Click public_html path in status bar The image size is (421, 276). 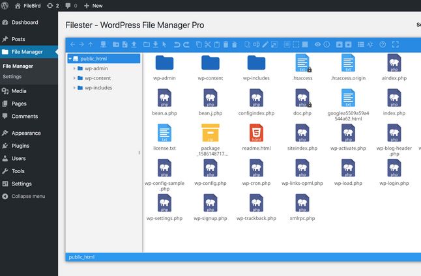[x=81, y=257]
